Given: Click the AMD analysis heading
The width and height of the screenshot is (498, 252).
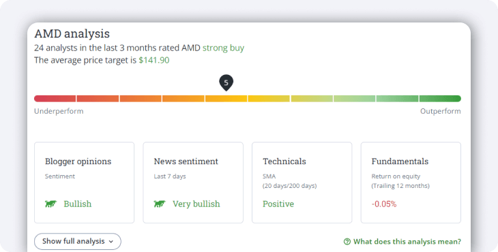Looking at the screenshot, I should point(72,33).
